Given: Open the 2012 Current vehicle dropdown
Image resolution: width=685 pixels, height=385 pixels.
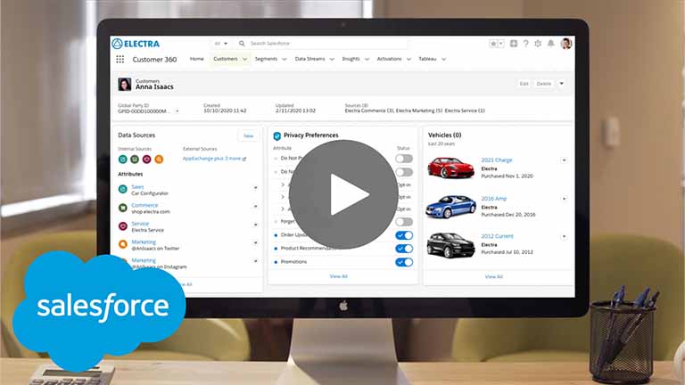Looking at the screenshot, I should (x=564, y=236).
